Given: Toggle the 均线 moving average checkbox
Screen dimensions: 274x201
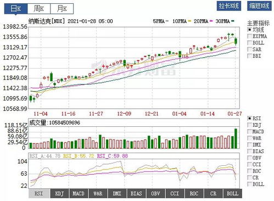Looking at the screenshot, I should coord(249,30).
